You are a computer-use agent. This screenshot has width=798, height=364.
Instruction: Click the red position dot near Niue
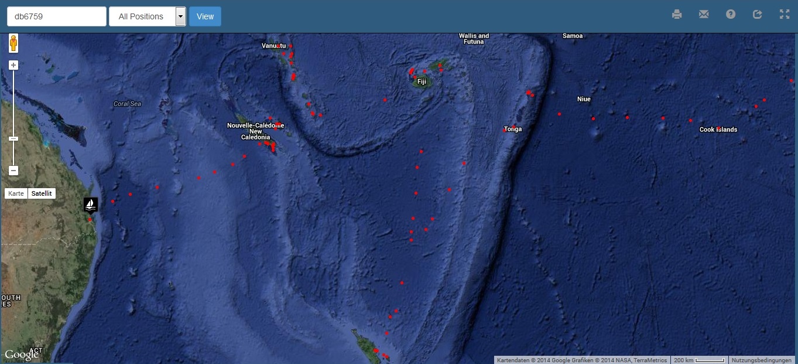(x=593, y=119)
